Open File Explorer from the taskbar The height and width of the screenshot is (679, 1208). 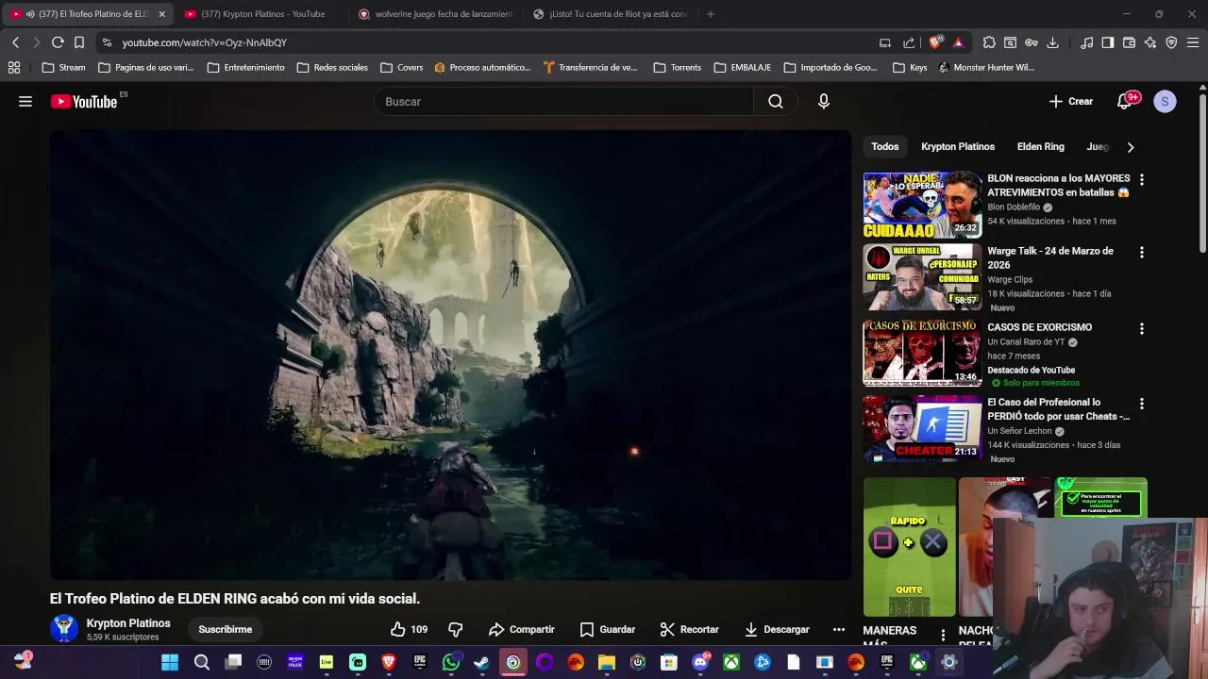pos(607,662)
